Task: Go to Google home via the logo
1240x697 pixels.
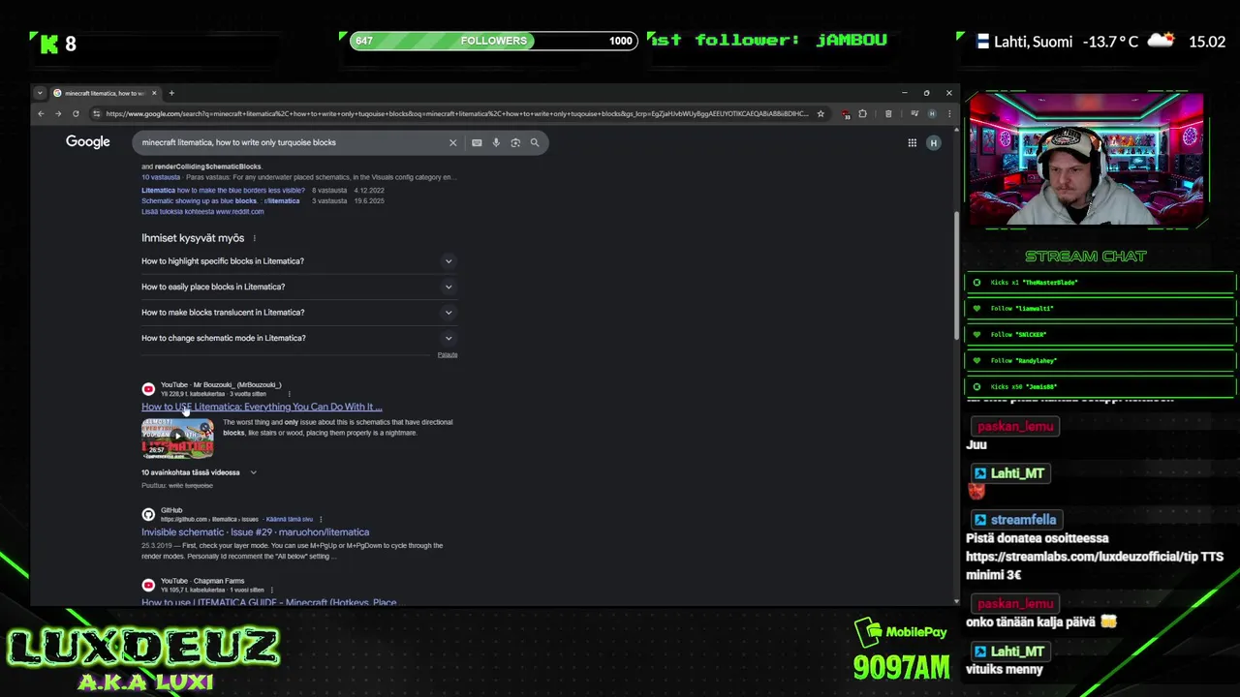Action: (x=88, y=142)
